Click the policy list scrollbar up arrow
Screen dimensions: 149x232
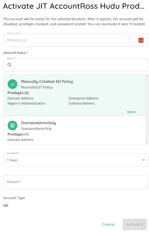click(147, 76)
